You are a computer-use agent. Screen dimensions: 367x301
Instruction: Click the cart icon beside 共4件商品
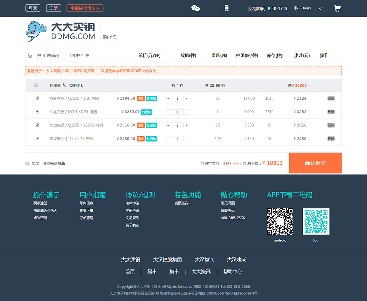[30, 55]
